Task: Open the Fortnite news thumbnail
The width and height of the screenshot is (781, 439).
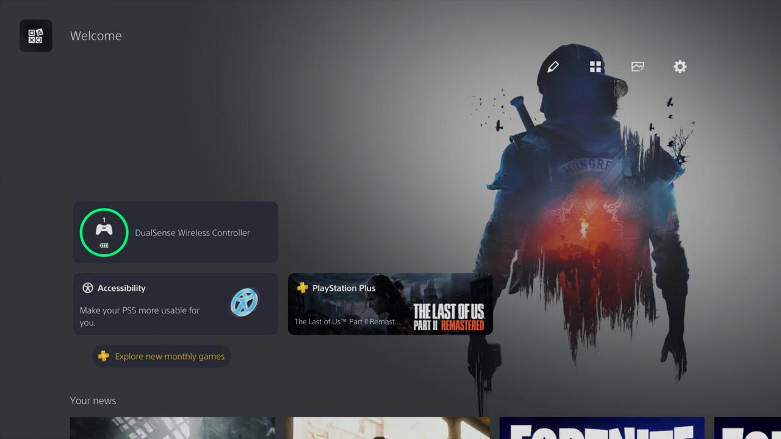Action: 602,428
